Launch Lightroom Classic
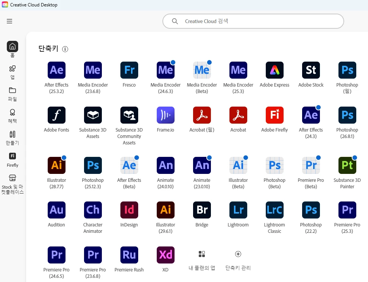This screenshot has height=282, width=368. point(274,210)
